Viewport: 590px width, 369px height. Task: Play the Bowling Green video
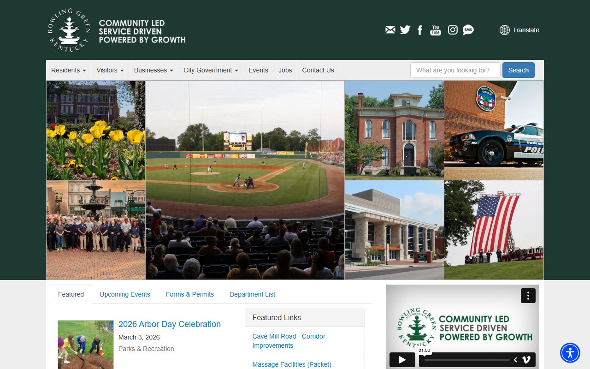click(x=402, y=360)
